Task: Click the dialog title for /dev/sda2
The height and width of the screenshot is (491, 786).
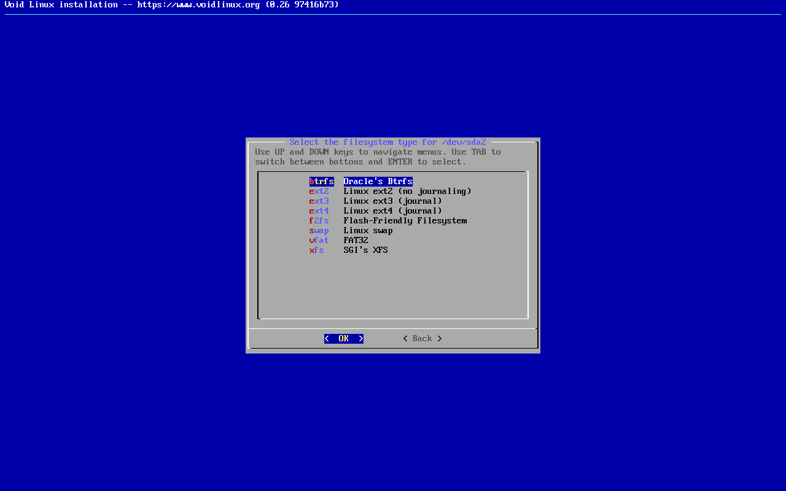Action: point(387,142)
